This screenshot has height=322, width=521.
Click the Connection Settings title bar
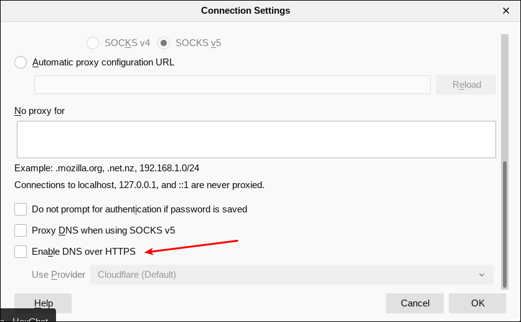tap(245, 11)
